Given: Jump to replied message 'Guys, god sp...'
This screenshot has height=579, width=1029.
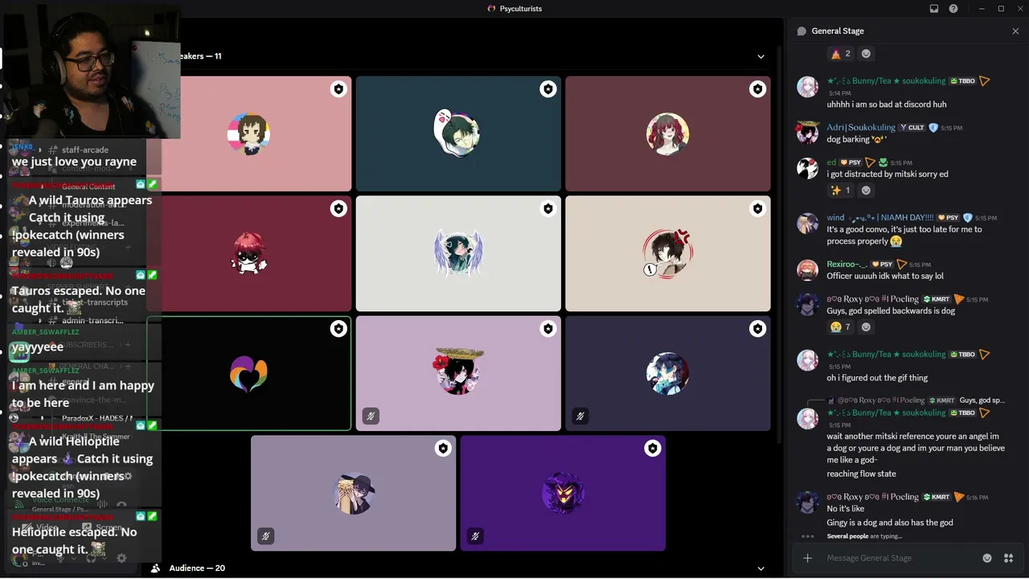Looking at the screenshot, I should 982,400.
